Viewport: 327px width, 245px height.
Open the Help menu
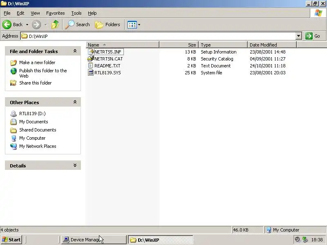pos(92,13)
